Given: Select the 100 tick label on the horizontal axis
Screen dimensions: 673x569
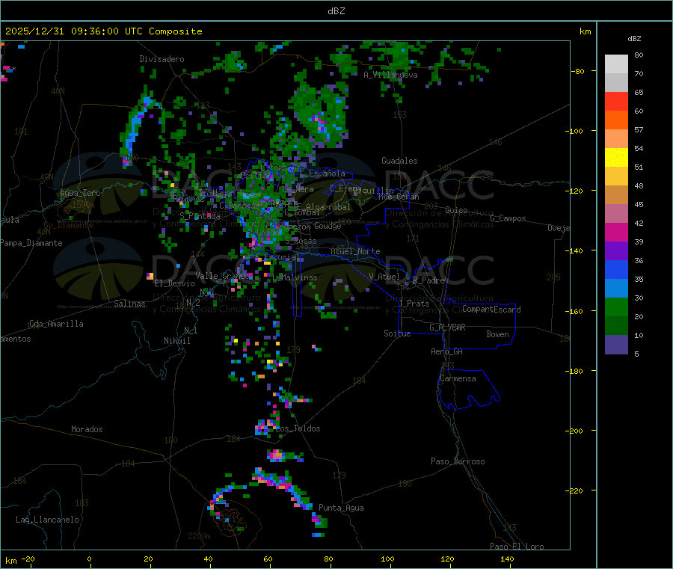Looking at the screenshot, I should [387, 559].
